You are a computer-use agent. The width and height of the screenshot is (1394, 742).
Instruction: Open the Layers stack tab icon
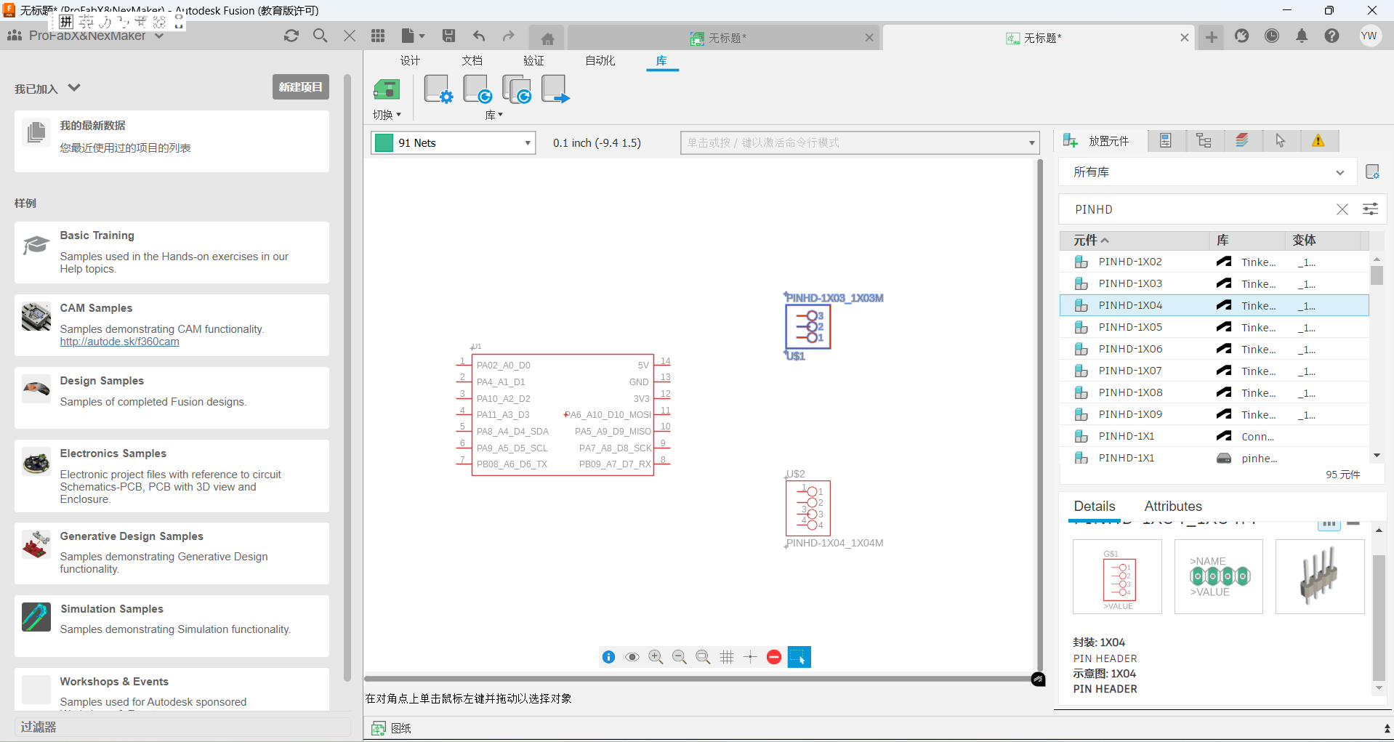1242,141
